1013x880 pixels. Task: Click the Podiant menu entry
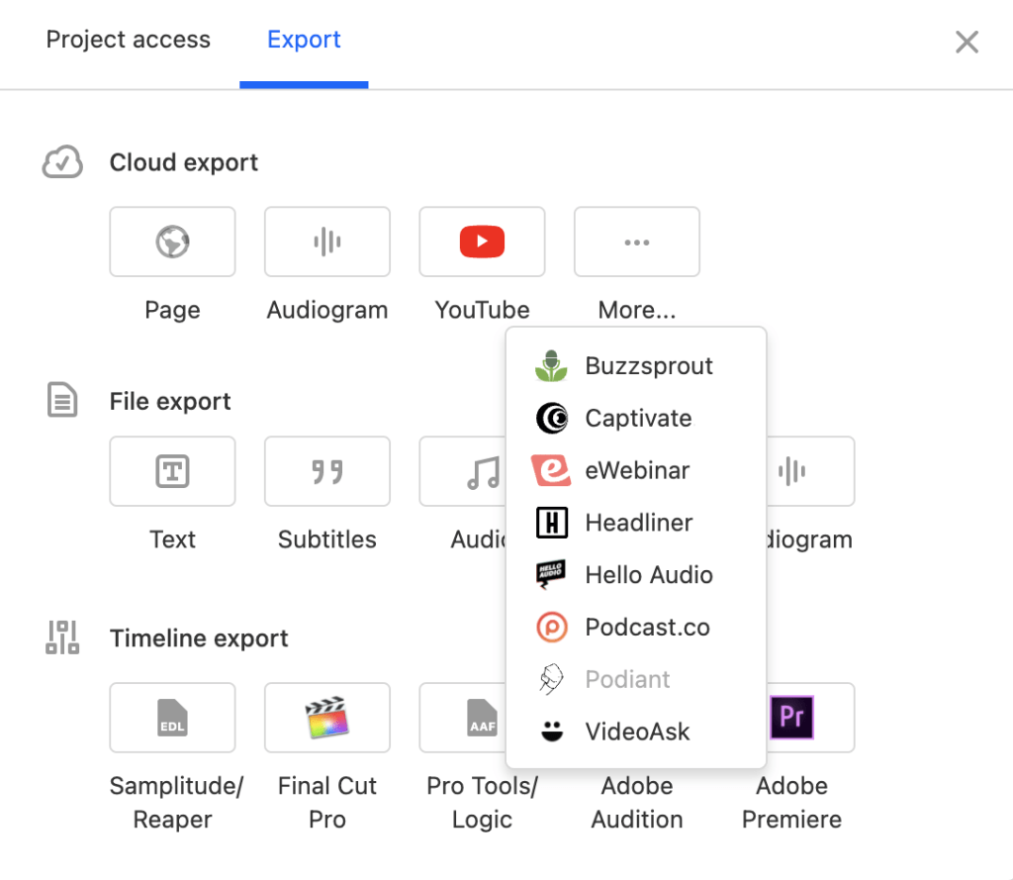pos(636,680)
